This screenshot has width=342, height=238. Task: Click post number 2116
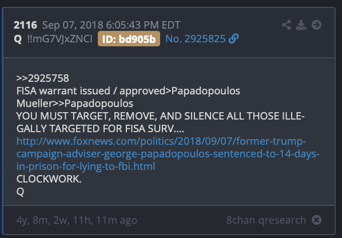coord(25,25)
